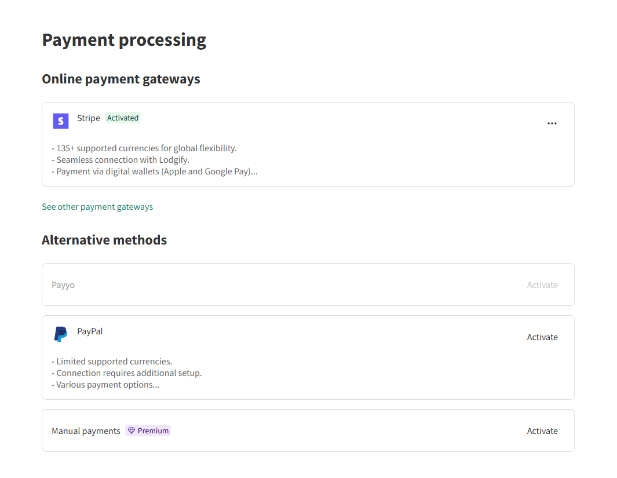Open the See other payment gateways link
This screenshot has width=617, height=478.
click(x=97, y=206)
